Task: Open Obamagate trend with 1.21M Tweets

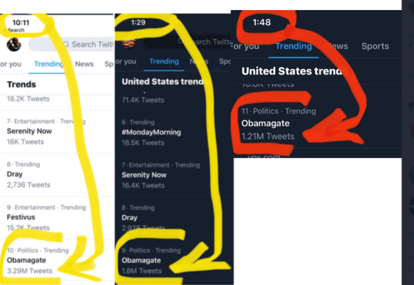Action: pyautogui.click(x=266, y=123)
